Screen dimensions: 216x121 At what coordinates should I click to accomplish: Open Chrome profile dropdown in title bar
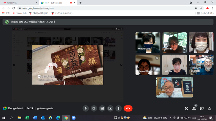(191, 3)
